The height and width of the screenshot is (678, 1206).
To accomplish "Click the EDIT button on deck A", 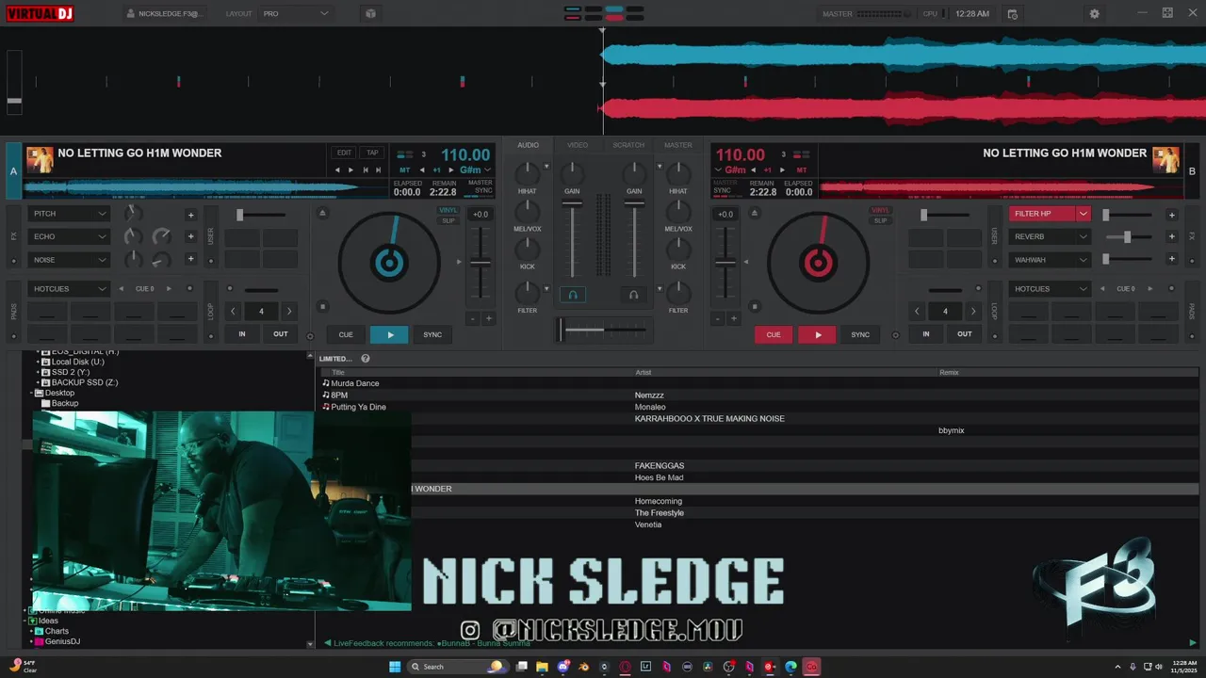I will [x=344, y=153].
